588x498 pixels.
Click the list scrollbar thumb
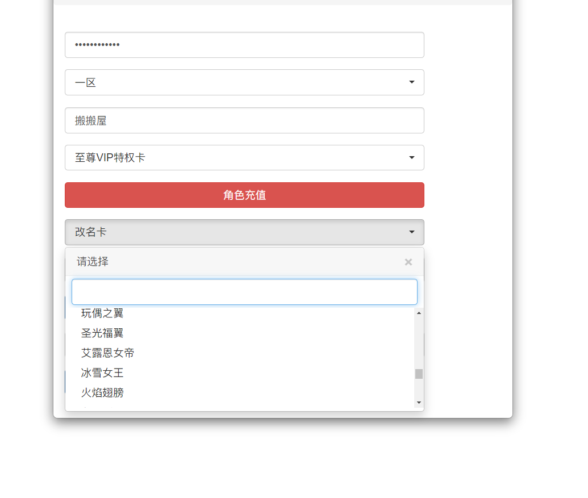[419, 374]
